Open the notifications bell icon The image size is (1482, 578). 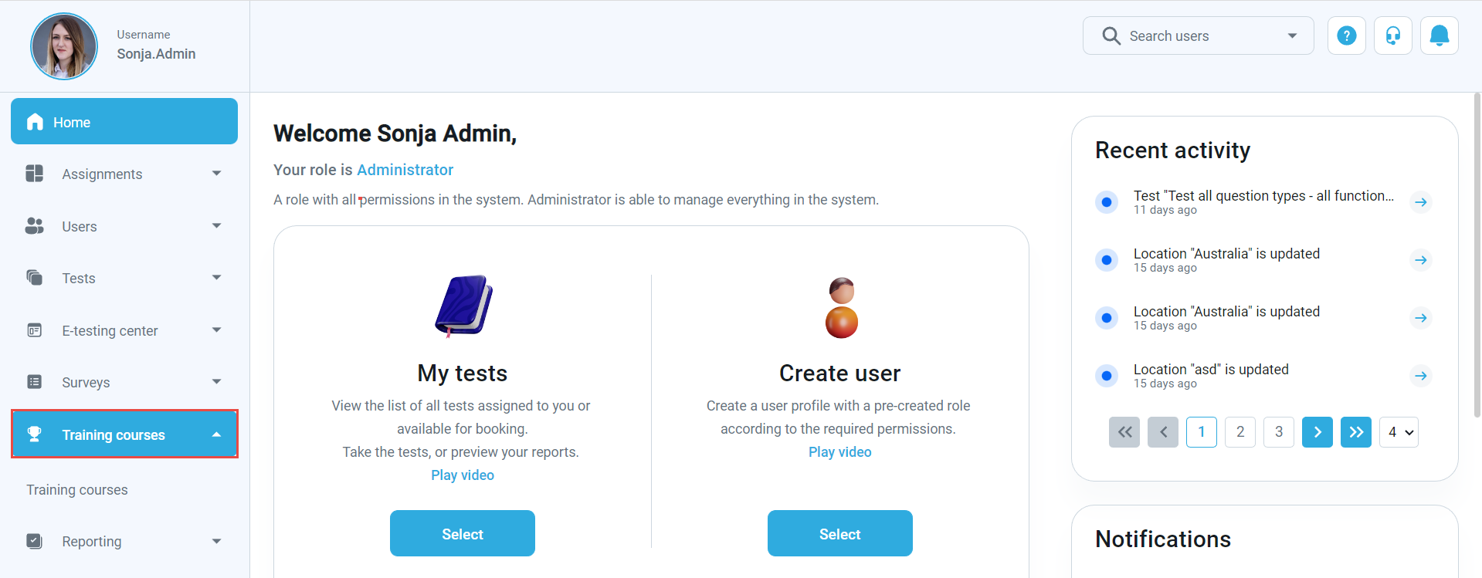(1439, 35)
